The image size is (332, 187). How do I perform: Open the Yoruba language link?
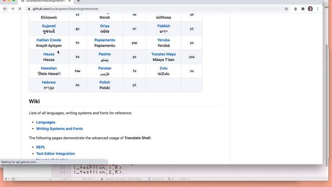tap(163, 40)
